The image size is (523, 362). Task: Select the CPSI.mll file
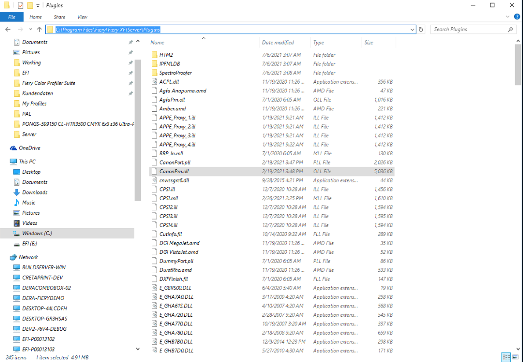168,198
